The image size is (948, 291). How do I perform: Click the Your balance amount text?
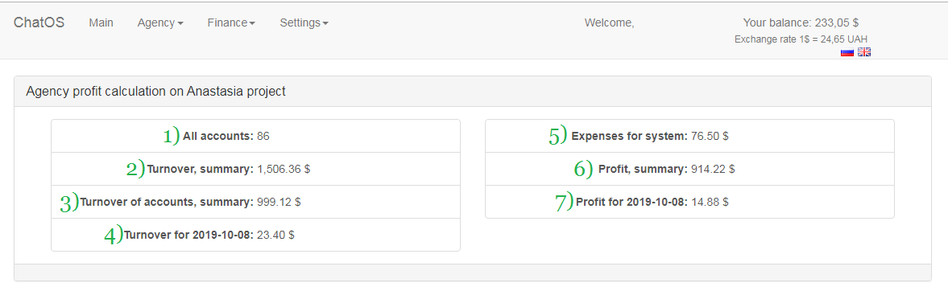click(x=801, y=23)
